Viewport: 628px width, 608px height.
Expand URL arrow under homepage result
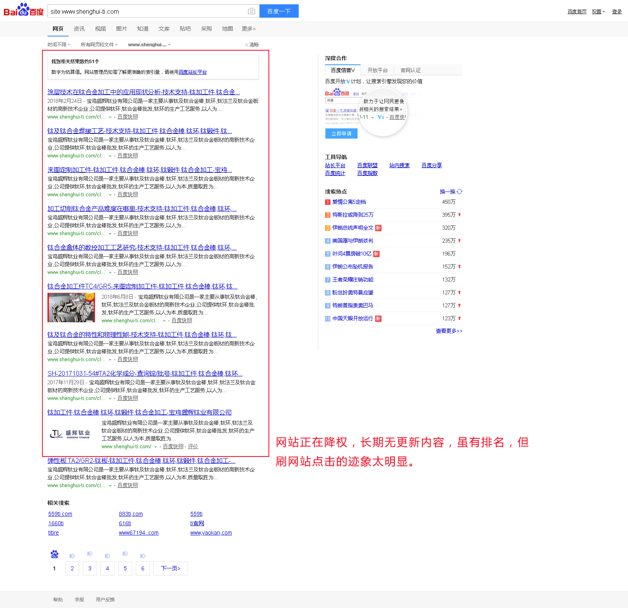pyautogui.click(x=156, y=447)
